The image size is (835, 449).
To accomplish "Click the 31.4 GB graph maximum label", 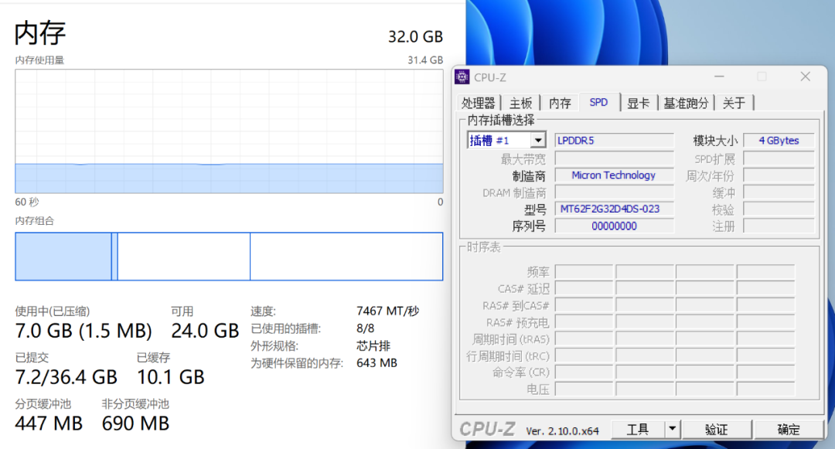I will point(425,60).
